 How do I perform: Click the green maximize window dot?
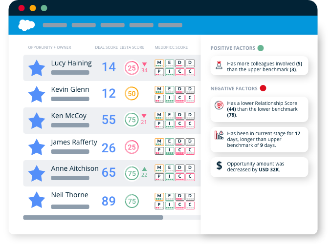pos(44,8)
